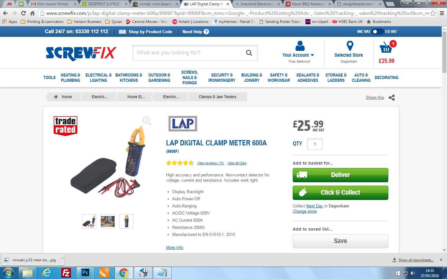The image size is (447, 279).
Task: Open the Chrome menu button
Action: (x=442, y=13)
